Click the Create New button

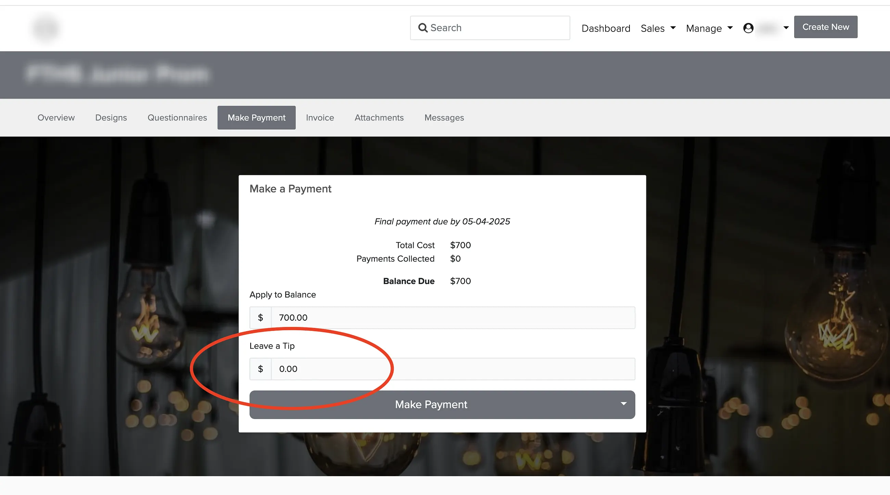(x=825, y=27)
